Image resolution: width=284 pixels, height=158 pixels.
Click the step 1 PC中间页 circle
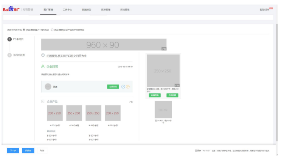coord(9,39)
